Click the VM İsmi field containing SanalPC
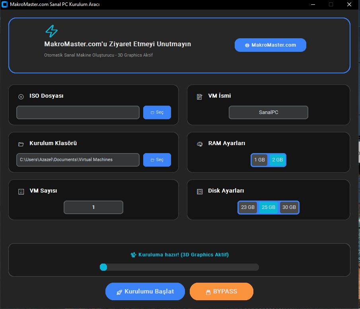Screen dimensions: 360x309 (x=269, y=112)
